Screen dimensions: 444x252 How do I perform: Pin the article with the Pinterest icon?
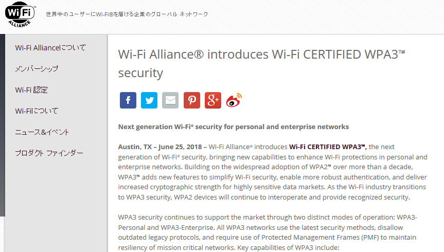coord(192,100)
